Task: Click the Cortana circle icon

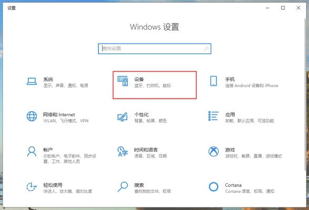Action: 214,186
